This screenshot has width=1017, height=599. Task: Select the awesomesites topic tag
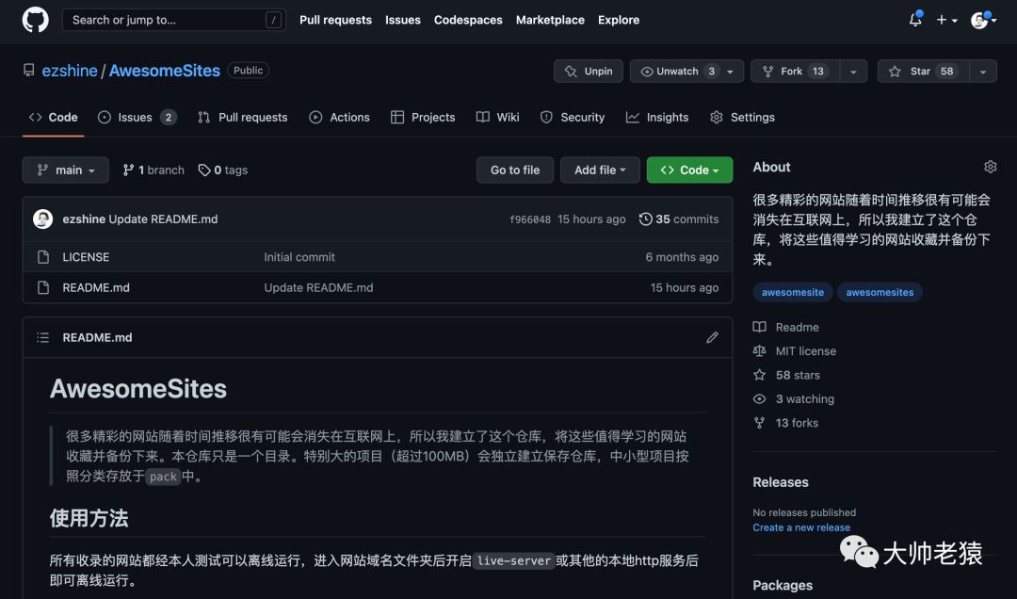[880, 292]
